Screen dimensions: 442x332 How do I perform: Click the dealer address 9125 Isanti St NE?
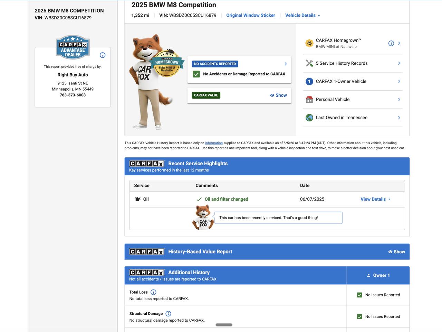(73, 83)
